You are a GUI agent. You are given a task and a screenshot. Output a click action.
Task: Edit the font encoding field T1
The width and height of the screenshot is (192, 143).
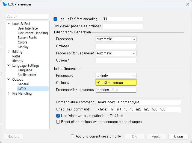pos(123,19)
